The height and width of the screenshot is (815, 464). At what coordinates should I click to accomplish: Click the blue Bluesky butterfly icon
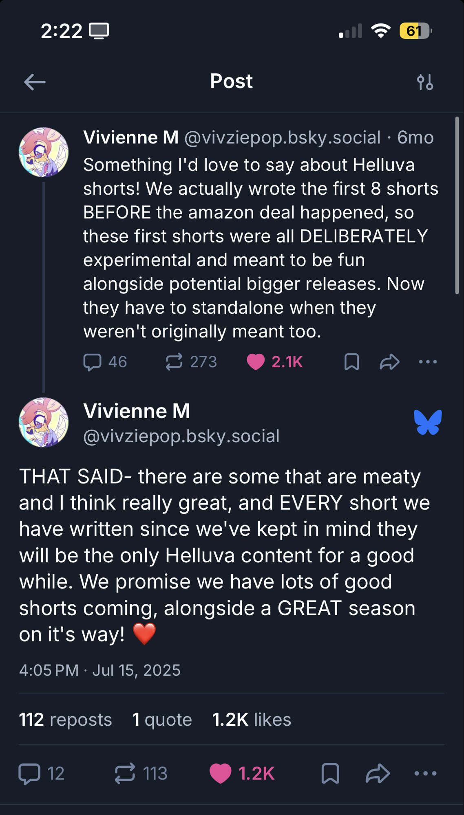[x=428, y=422]
